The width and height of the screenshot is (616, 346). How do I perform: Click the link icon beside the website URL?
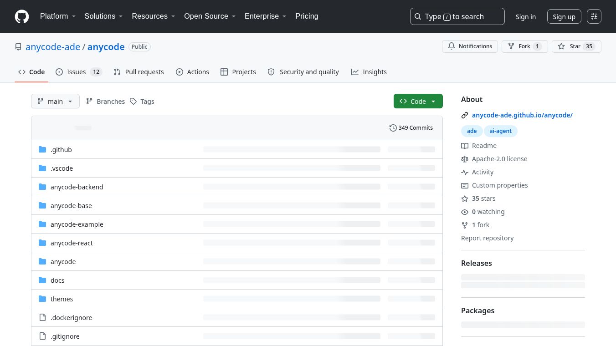pos(465,115)
